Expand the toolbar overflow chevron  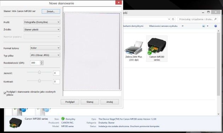point(183,26)
